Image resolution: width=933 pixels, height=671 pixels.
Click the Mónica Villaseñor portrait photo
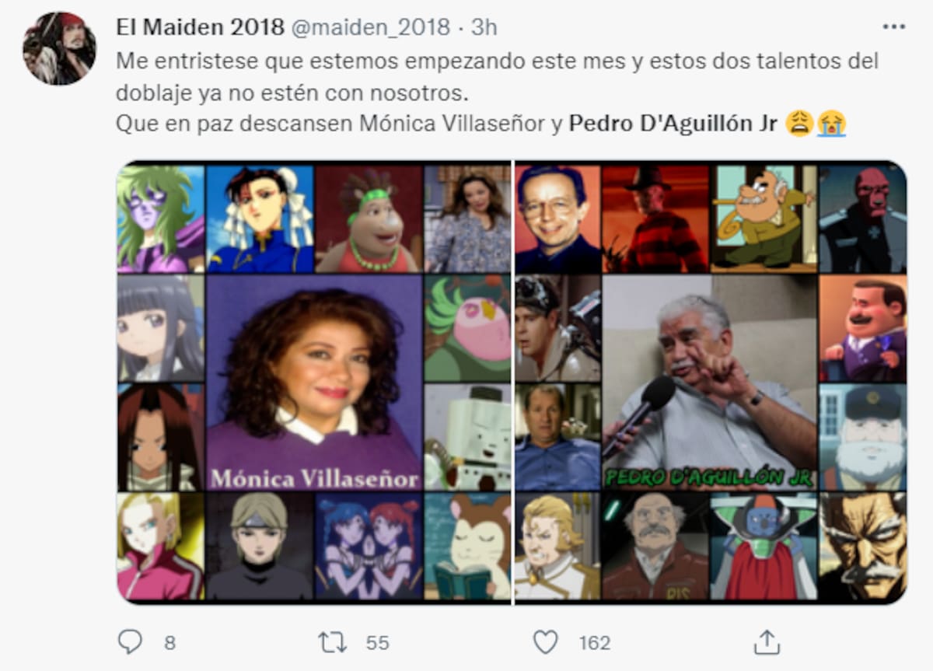coord(314,383)
